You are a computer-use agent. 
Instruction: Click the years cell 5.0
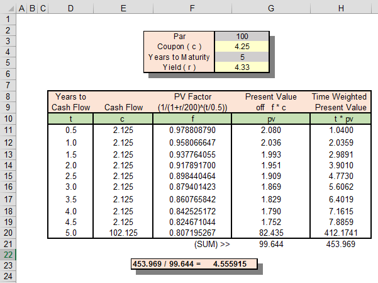point(70,233)
